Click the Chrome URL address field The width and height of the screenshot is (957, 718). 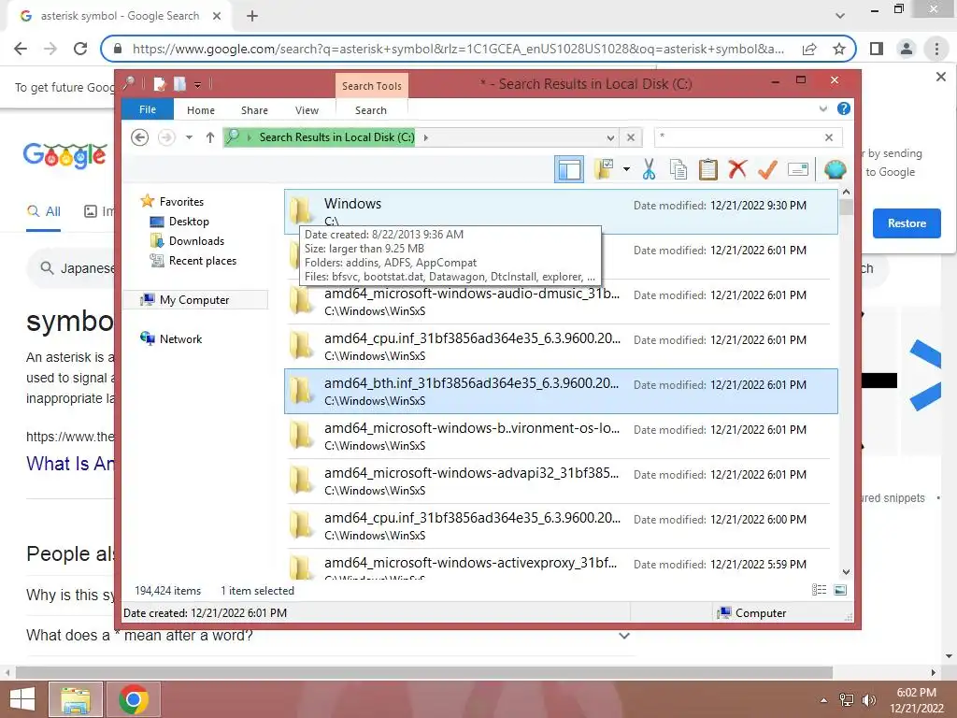(458, 49)
